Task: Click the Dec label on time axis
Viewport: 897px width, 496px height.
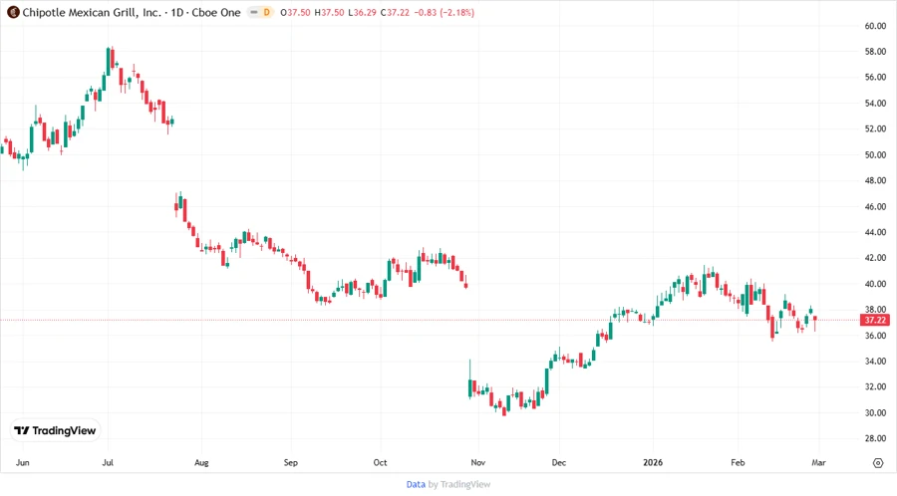Action: (x=559, y=462)
